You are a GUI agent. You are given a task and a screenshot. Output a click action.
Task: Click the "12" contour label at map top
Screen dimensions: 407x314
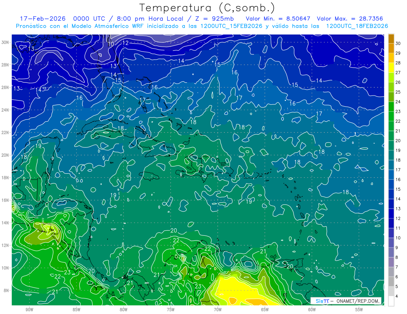[125, 43]
